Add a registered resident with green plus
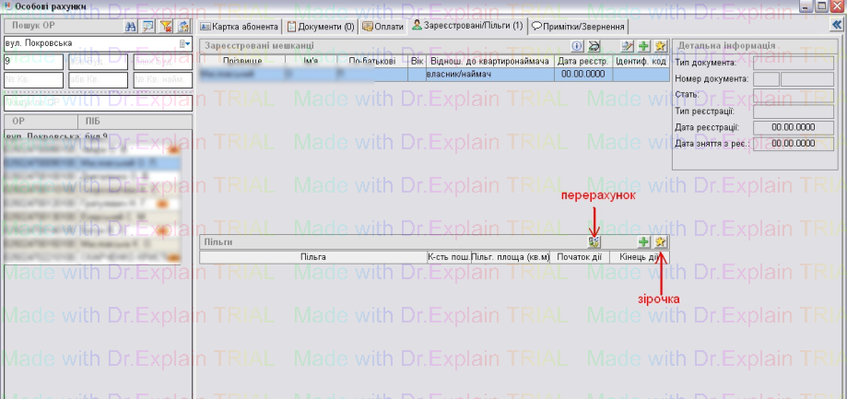This screenshot has height=399, width=847. (643, 45)
